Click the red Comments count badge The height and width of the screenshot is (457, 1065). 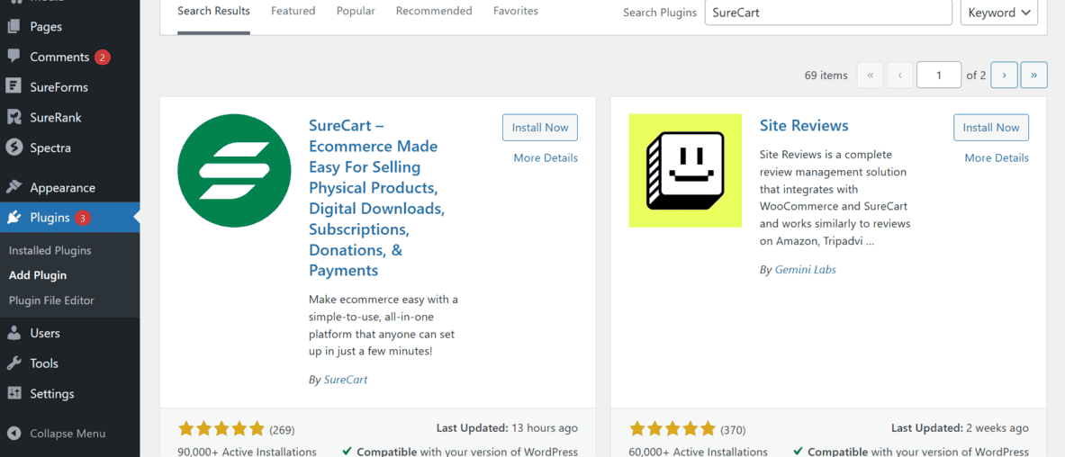102,57
